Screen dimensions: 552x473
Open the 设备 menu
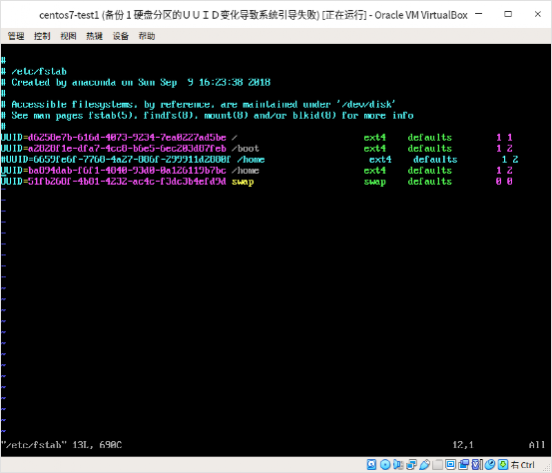click(121, 36)
